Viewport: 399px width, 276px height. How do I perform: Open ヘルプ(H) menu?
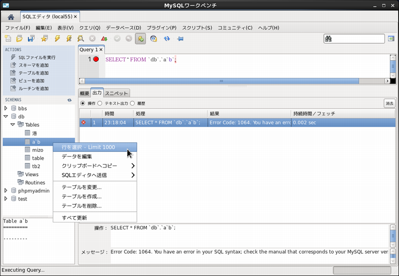[269, 28]
